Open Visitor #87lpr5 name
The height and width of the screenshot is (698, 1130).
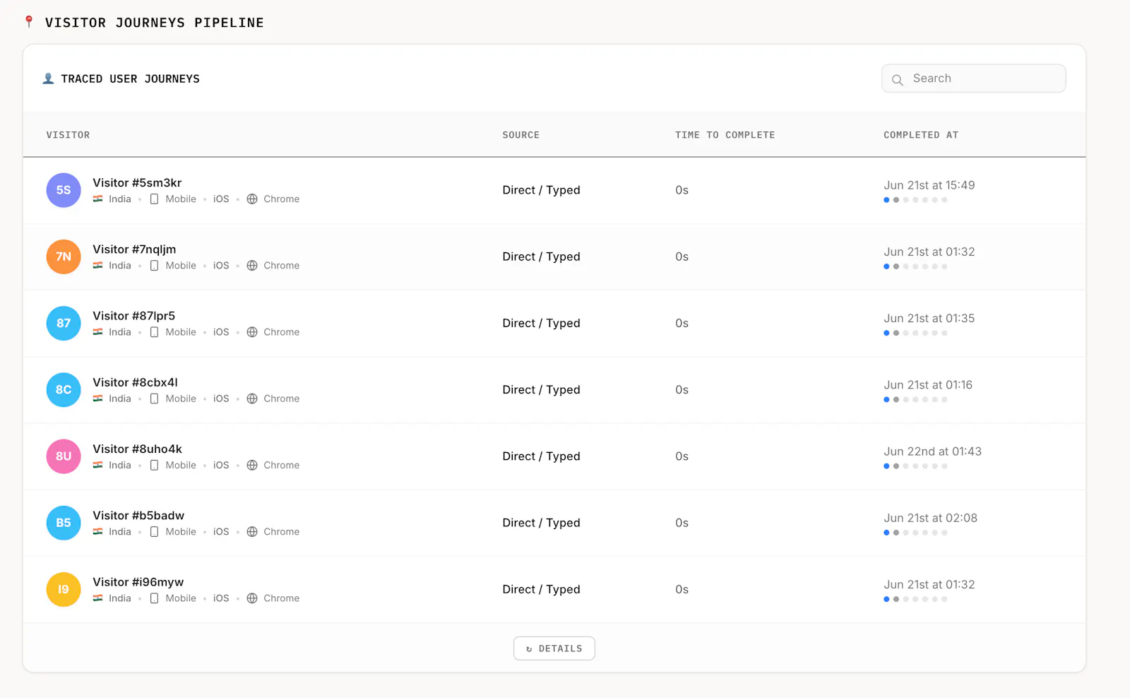coord(133,316)
